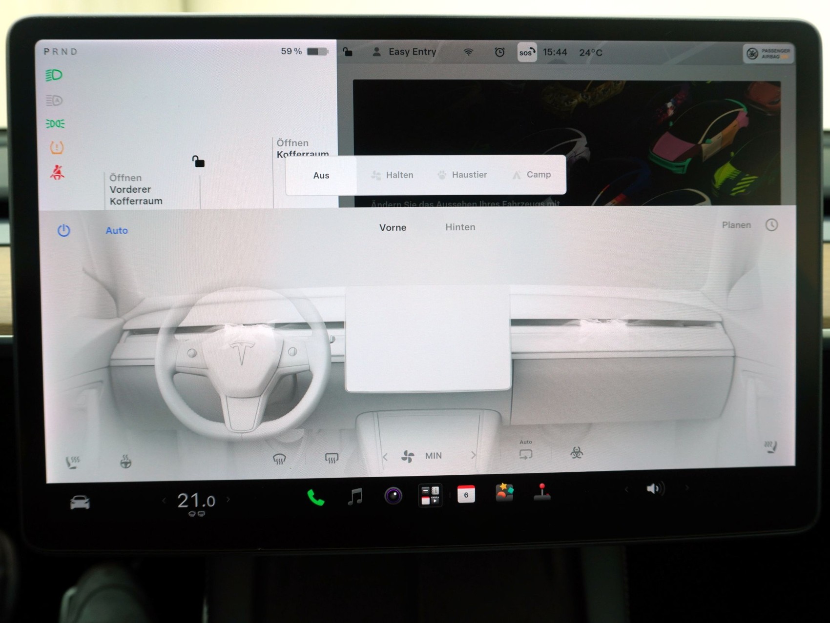This screenshot has width=830, height=623.
Task: Open the Planen schedule button
Action: pyautogui.click(x=749, y=225)
